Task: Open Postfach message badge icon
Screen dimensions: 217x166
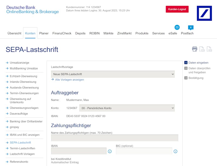Action: [191, 27]
